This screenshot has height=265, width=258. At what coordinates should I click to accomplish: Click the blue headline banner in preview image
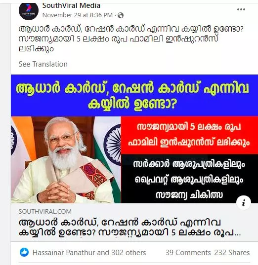coord(134,95)
